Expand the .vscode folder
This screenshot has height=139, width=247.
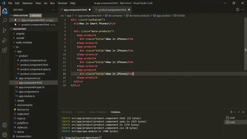tap(20, 38)
